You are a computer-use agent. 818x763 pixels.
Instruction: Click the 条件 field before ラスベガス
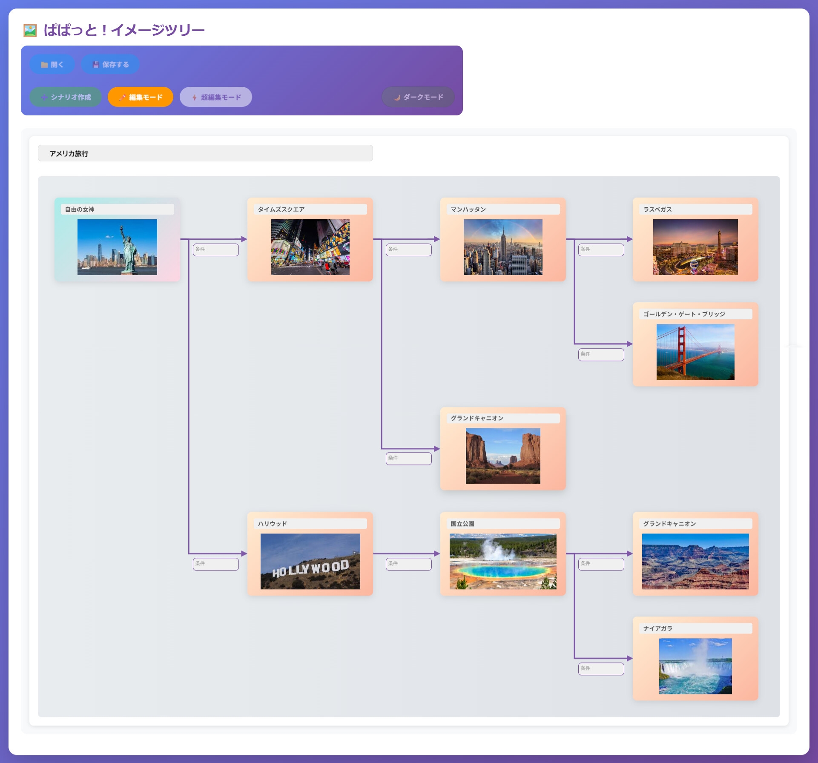(x=601, y=250)
